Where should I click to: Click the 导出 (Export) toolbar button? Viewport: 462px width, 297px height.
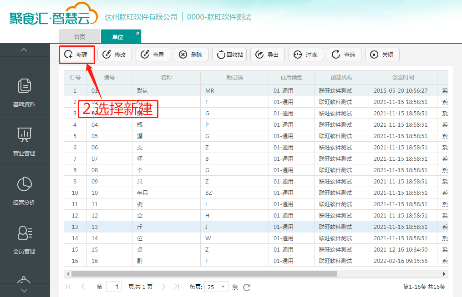pyautogui.click(x=268, y=54)
